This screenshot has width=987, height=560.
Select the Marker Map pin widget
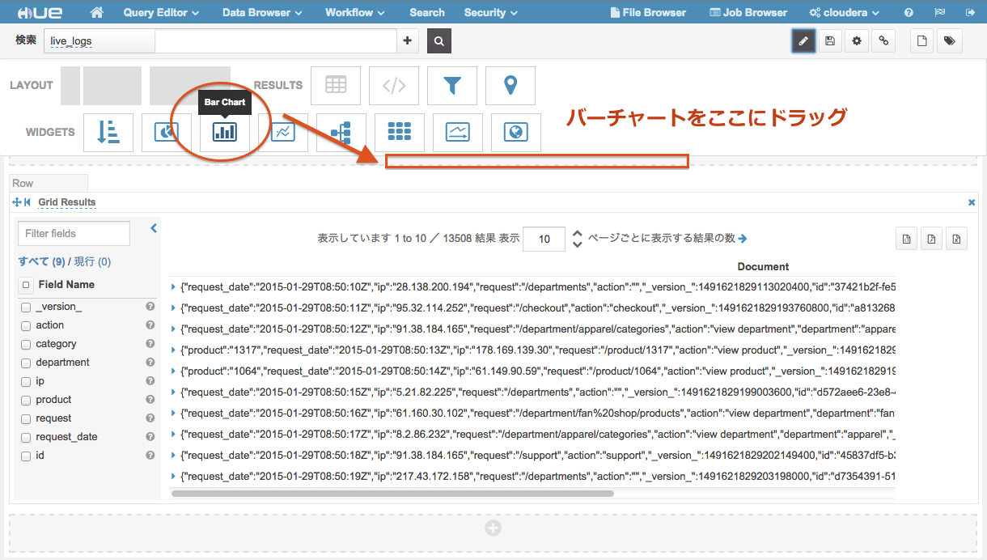(x=510, y=85)
